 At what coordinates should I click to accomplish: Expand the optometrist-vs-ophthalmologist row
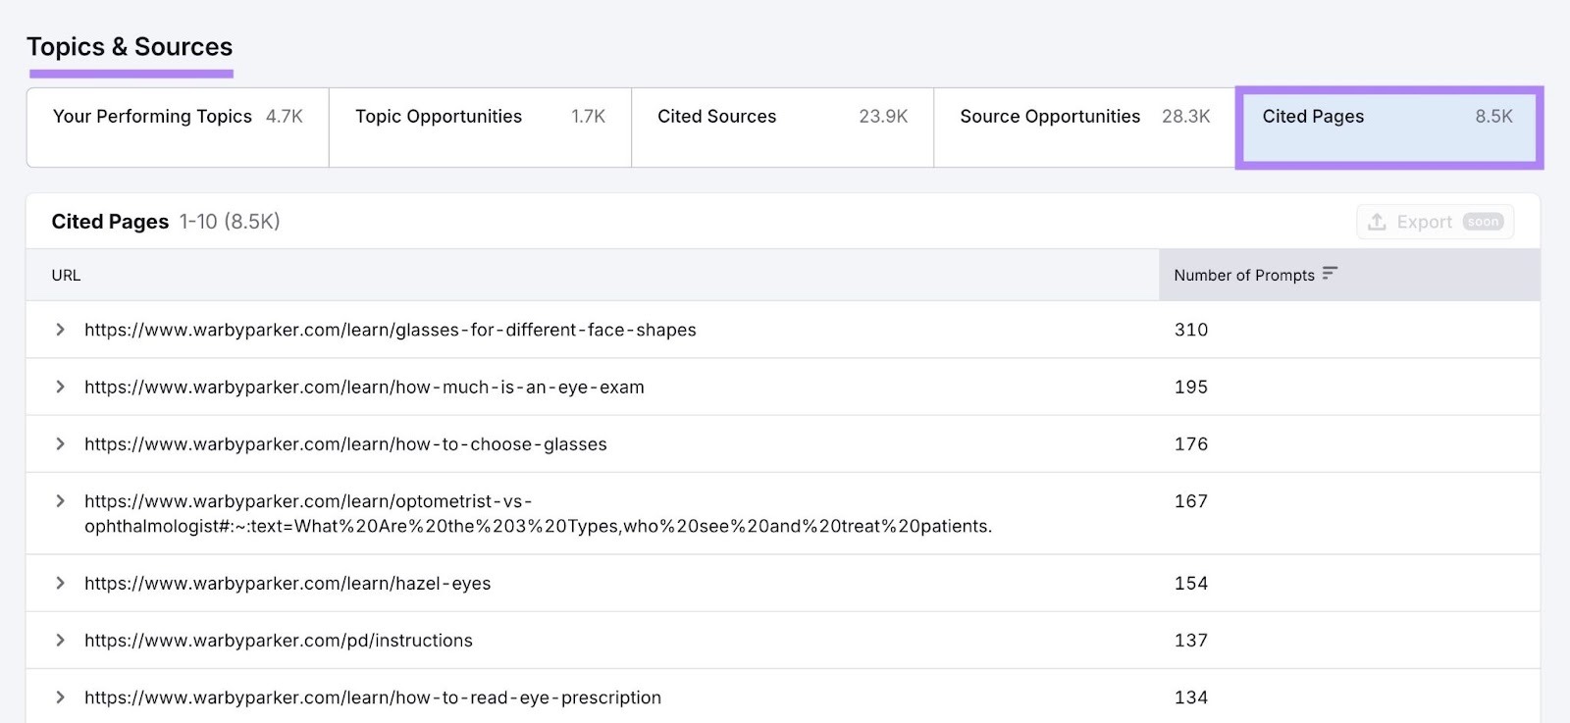pyautogui.click(x=60, y=501)
